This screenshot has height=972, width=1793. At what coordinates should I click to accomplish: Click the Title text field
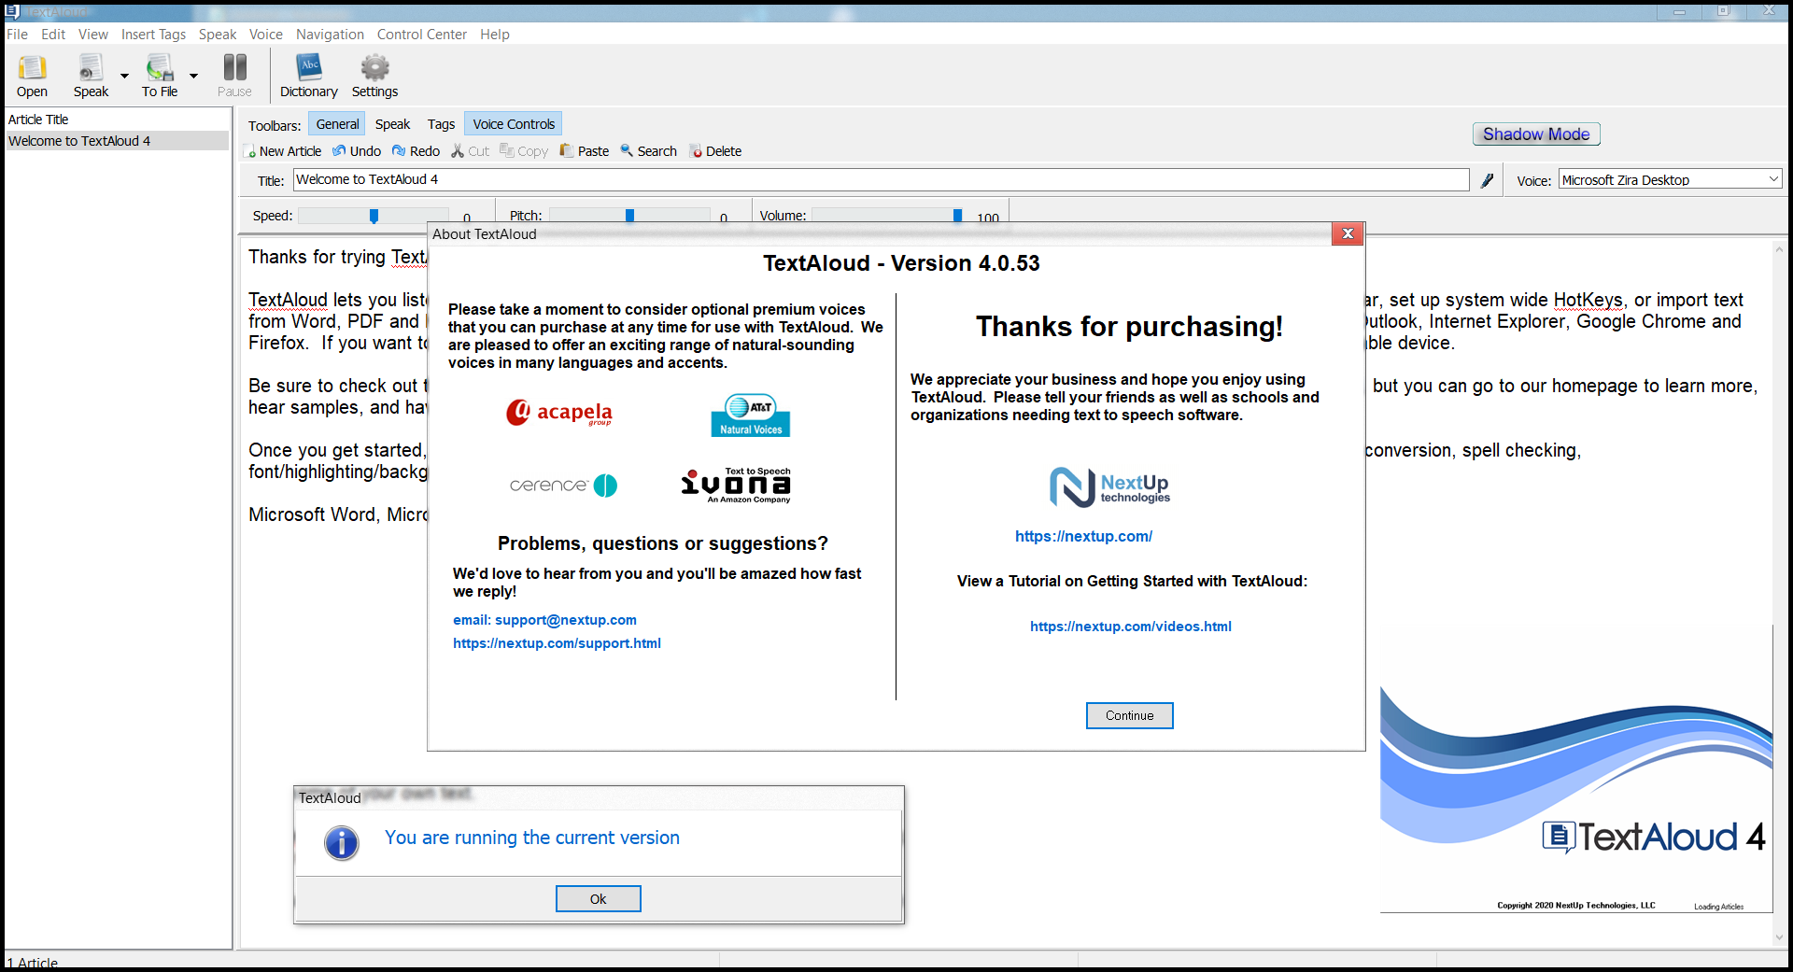click(881, 179)
